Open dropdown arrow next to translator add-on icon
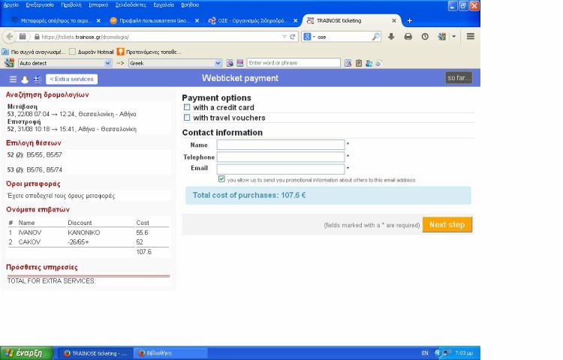 click(454, 37)
